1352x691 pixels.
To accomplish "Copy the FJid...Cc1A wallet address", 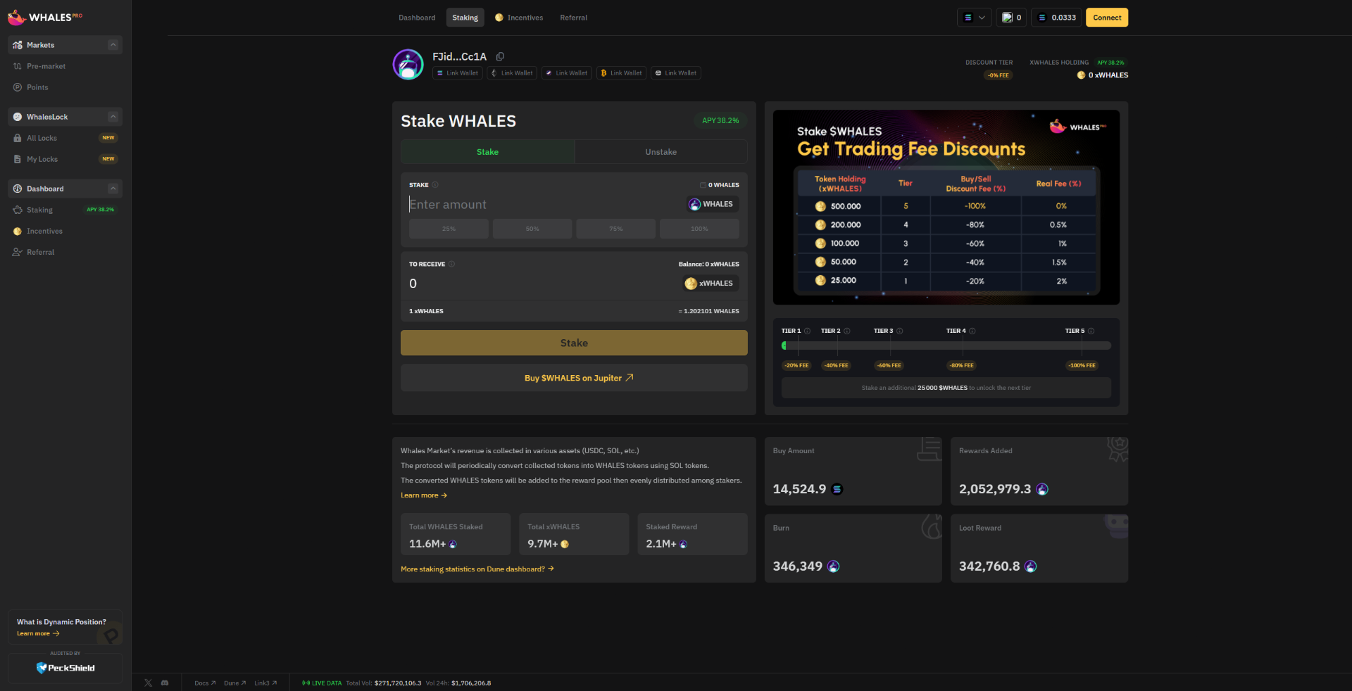I will coord(501,56).
